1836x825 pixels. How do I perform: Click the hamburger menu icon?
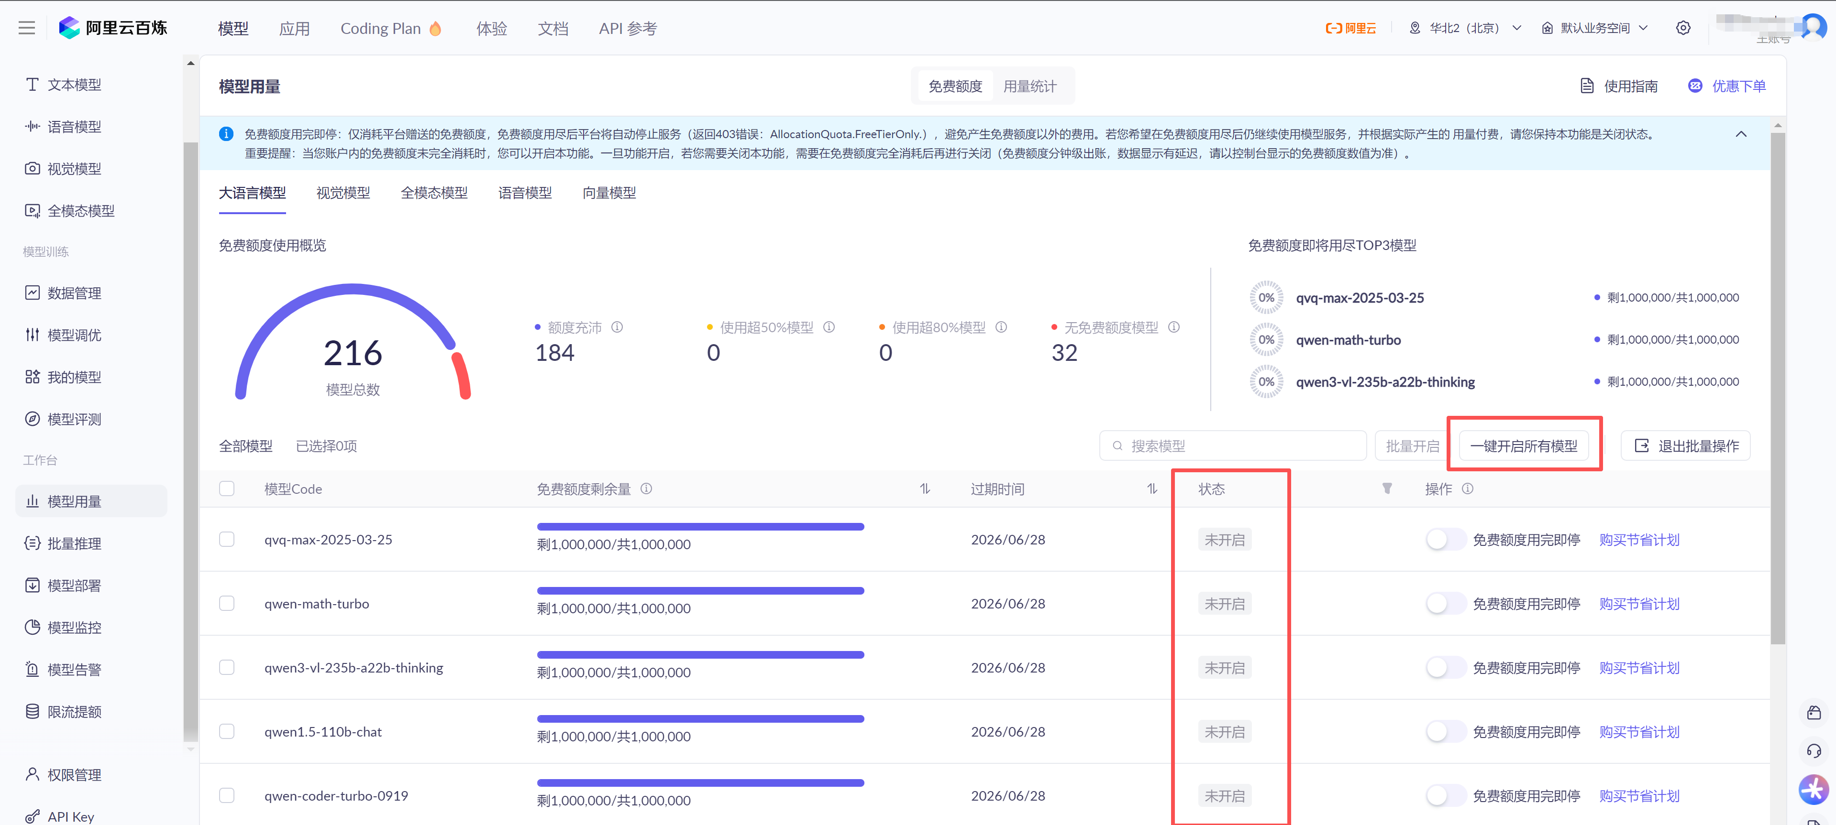tap(26, 29)
